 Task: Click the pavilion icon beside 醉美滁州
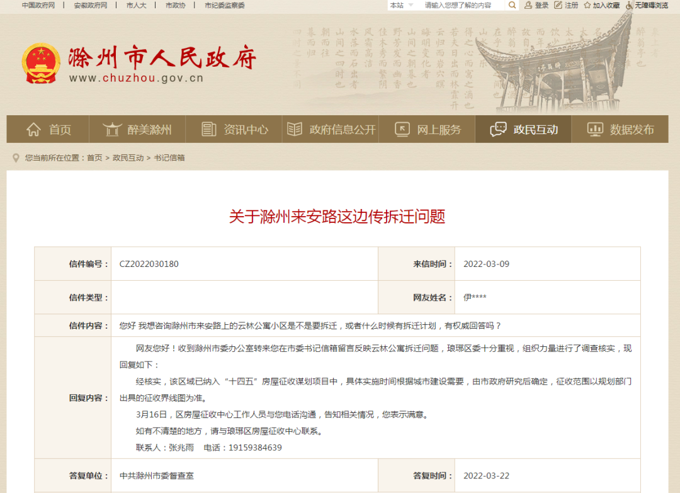(x=112, y=129)
